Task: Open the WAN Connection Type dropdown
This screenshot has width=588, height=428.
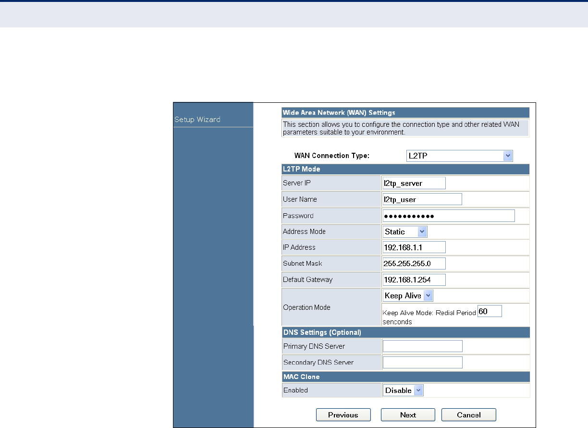Action: coord(460,156)
